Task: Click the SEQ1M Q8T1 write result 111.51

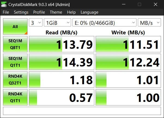Action: tap(128, 44)
